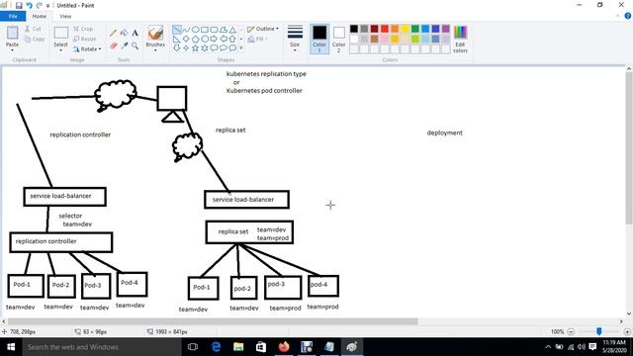Open the Select dropdown arrow

tap(60, 50)
